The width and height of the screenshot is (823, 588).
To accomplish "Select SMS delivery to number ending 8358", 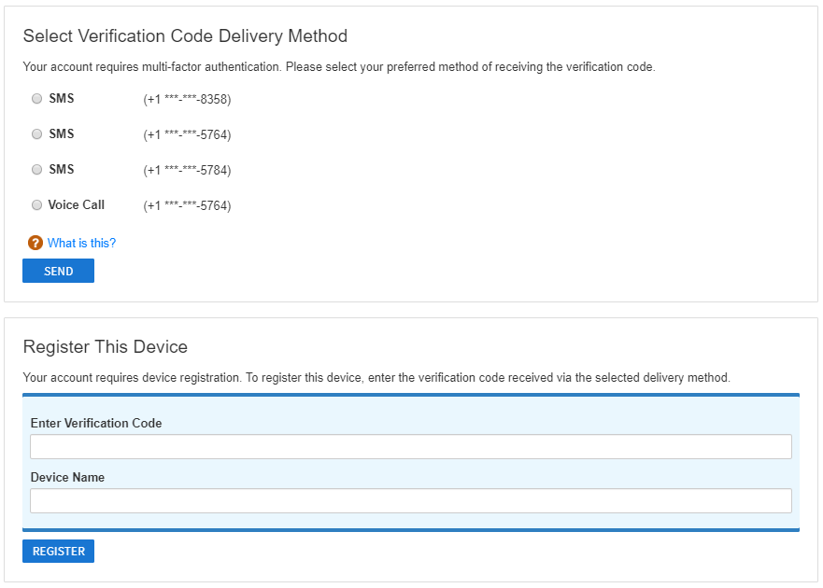I will tap(36, 98).
